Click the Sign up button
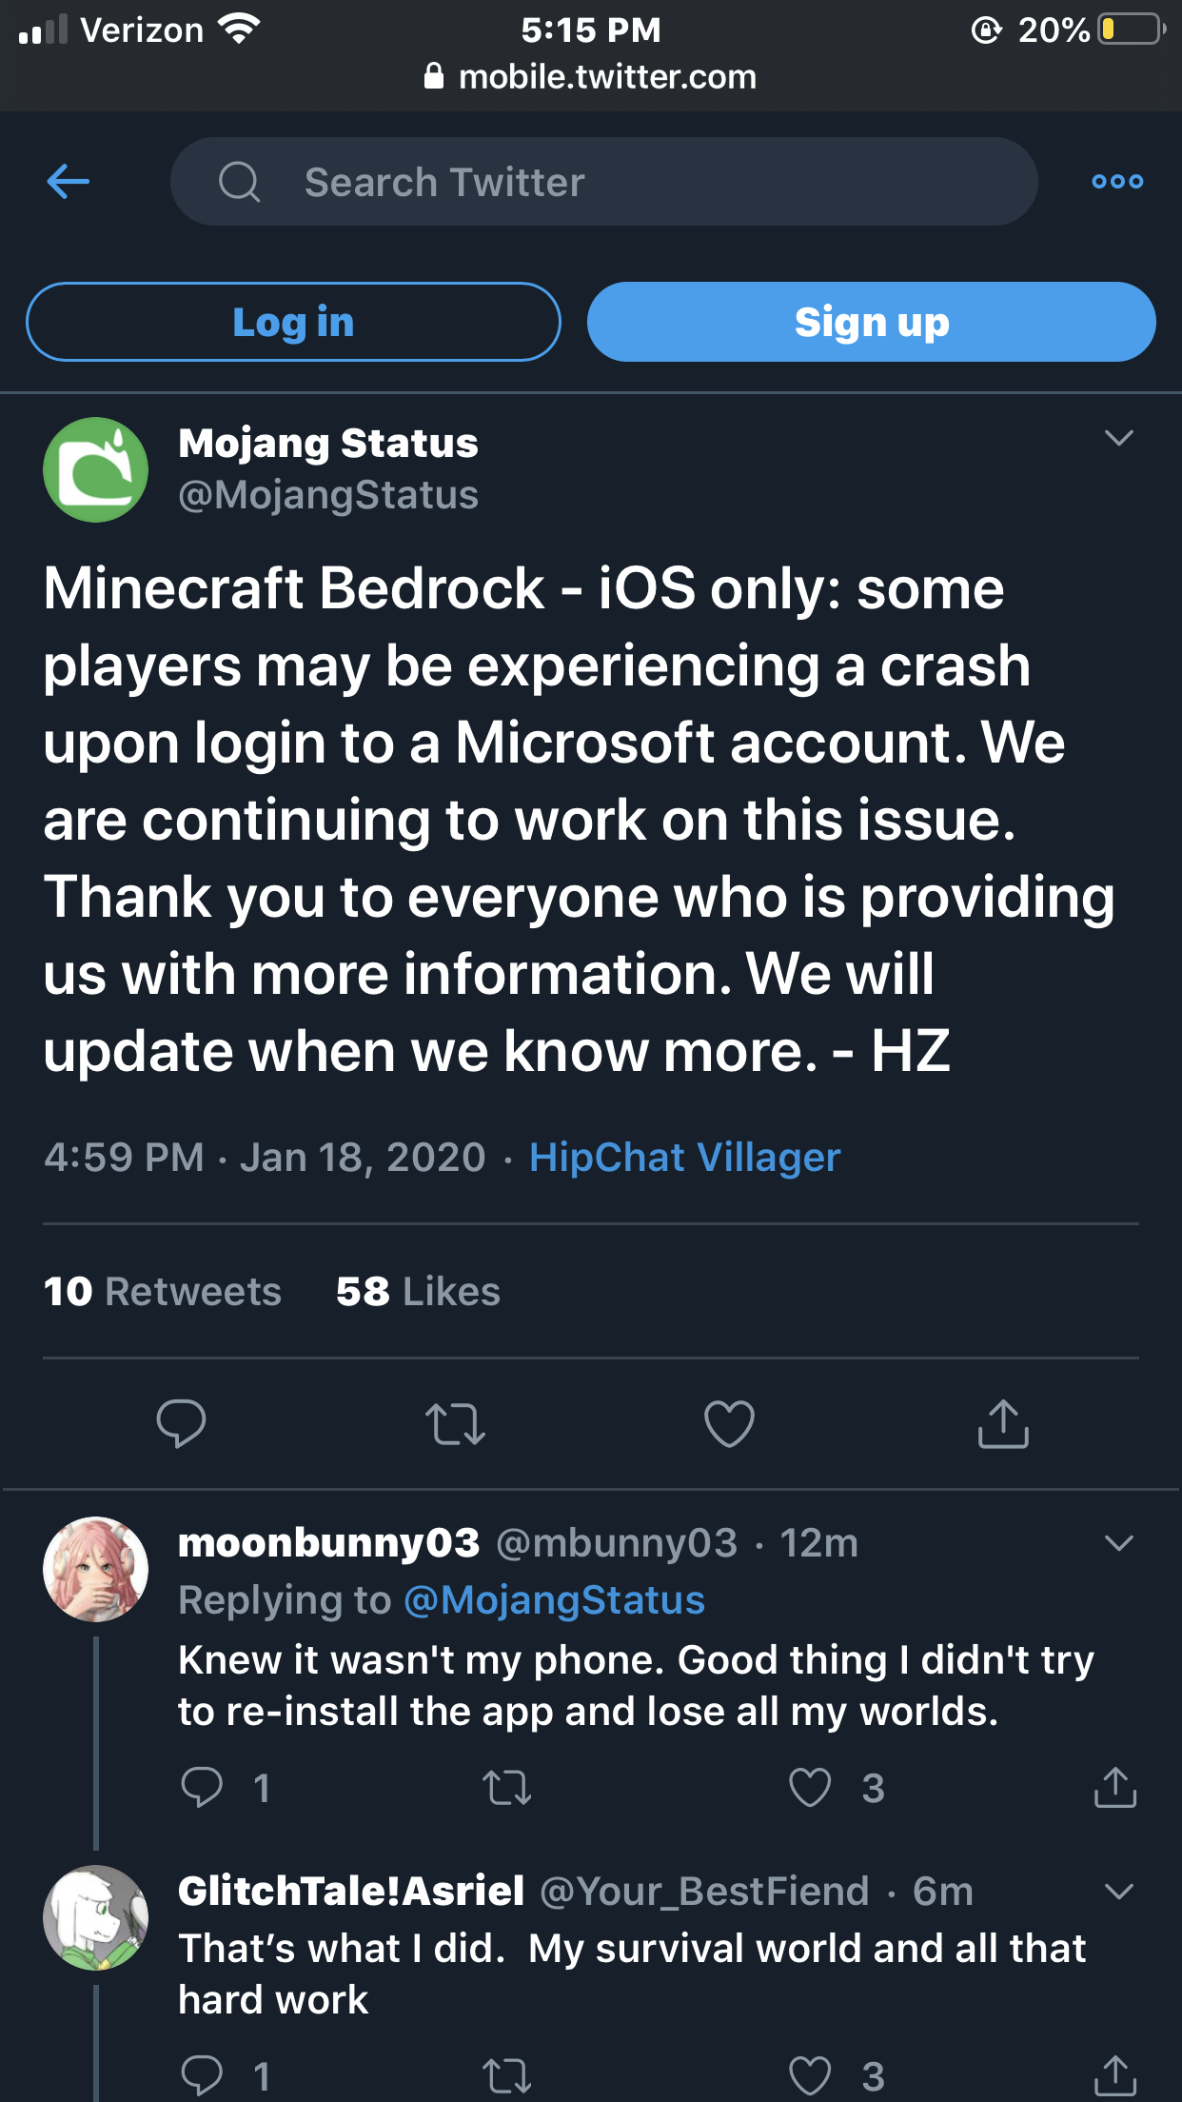The height and width of the screenshot is (2102, 1182). click(x=872, y=322)
